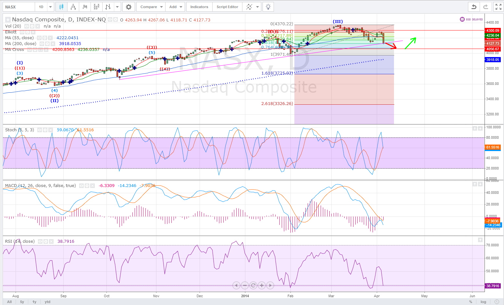Select the 5y time range
This screenshot has width=504, height=305.
pos(22,302)
